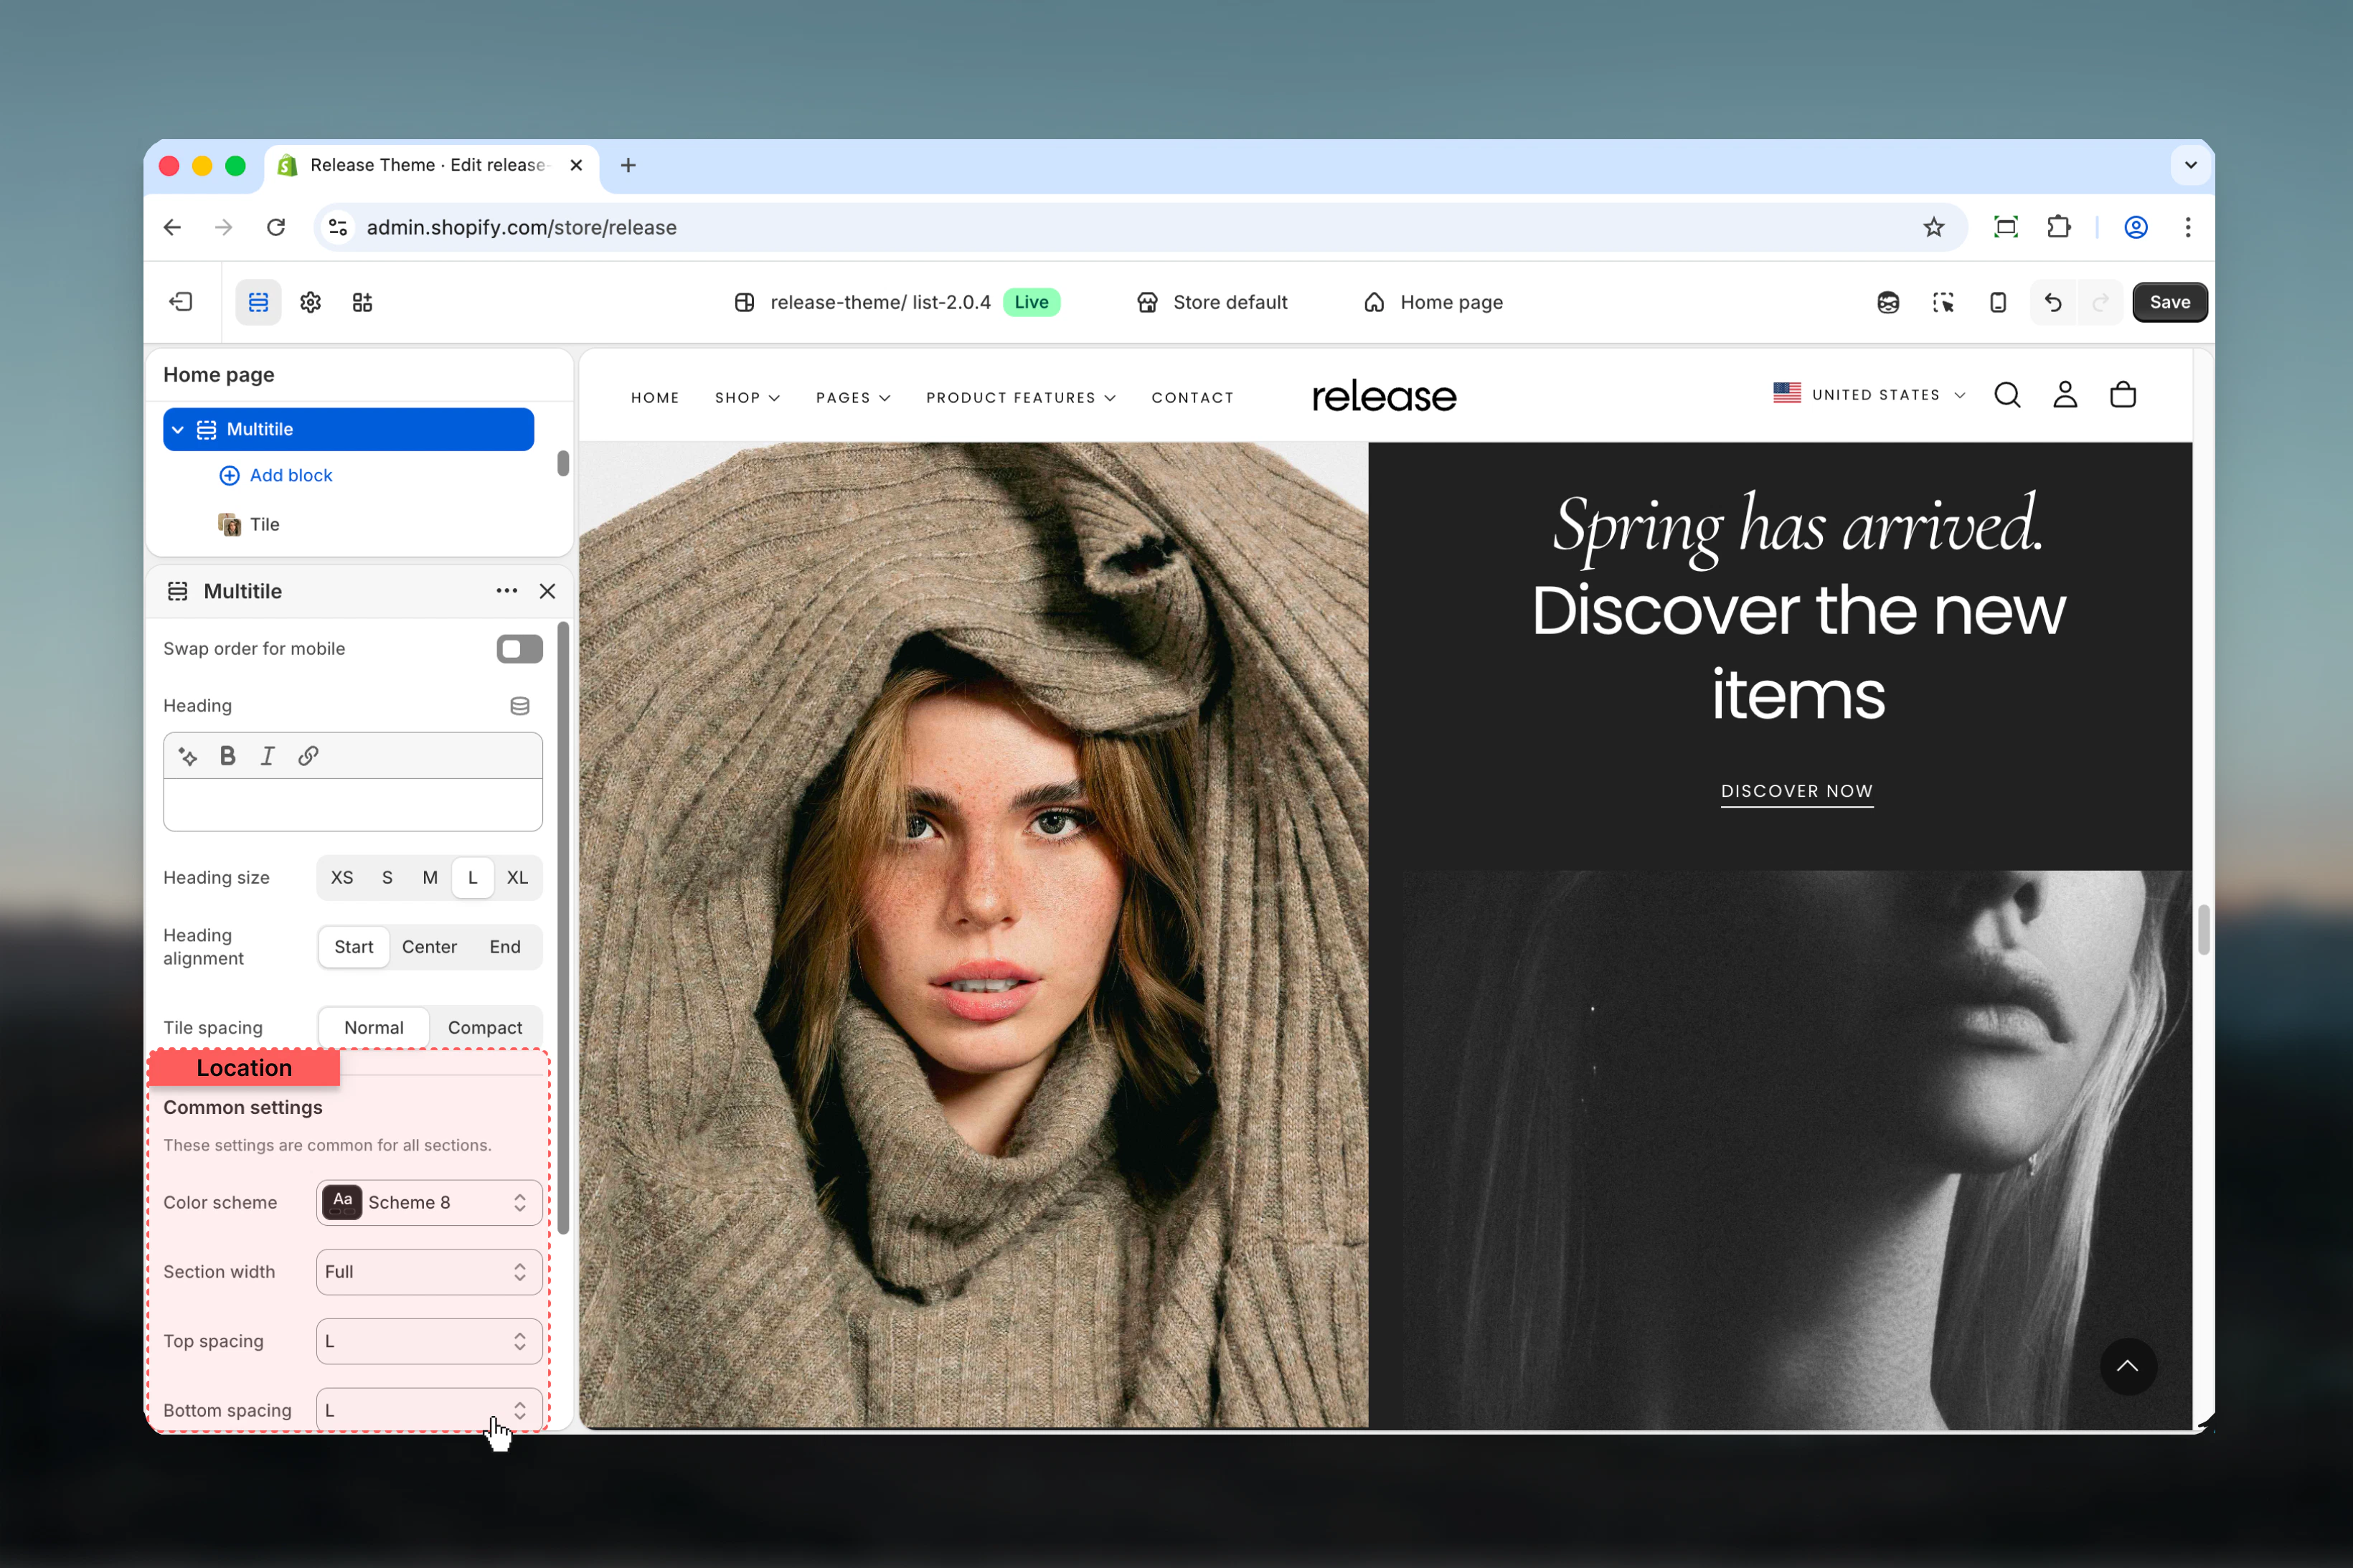Set heading size to XL
Image resolution: width=2353 pixels, height=1568 pixels.
click(x=517, y=877)
